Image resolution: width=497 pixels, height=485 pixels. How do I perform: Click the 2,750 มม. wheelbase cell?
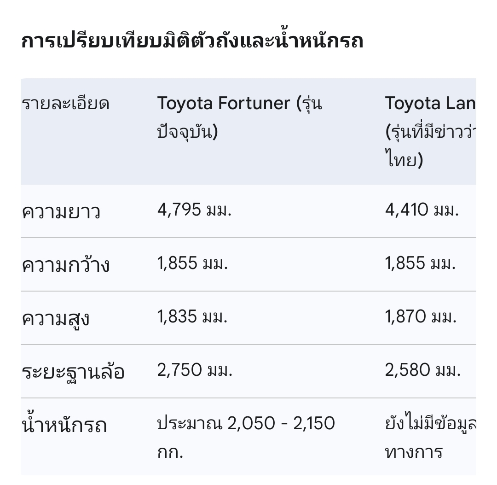coord(195,369)
